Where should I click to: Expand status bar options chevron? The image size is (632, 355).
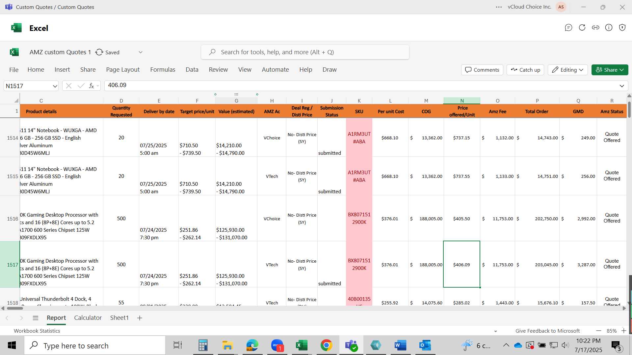(496, 331)
